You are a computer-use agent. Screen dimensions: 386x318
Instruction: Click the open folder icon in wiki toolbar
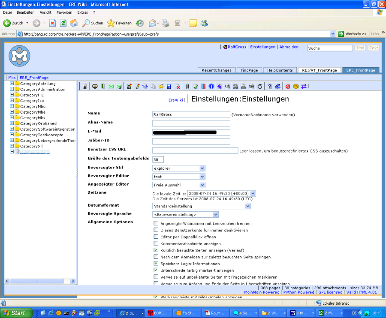click(161, 86)
